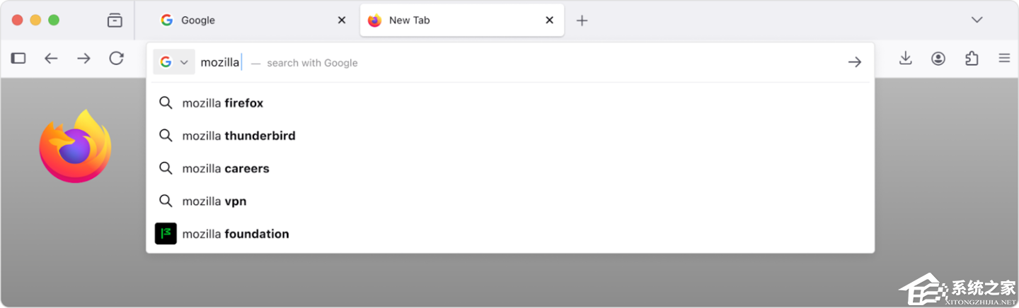This screenshot has width=1019, height=308.
Task: Close the Google tab
Action: (342, 20)
